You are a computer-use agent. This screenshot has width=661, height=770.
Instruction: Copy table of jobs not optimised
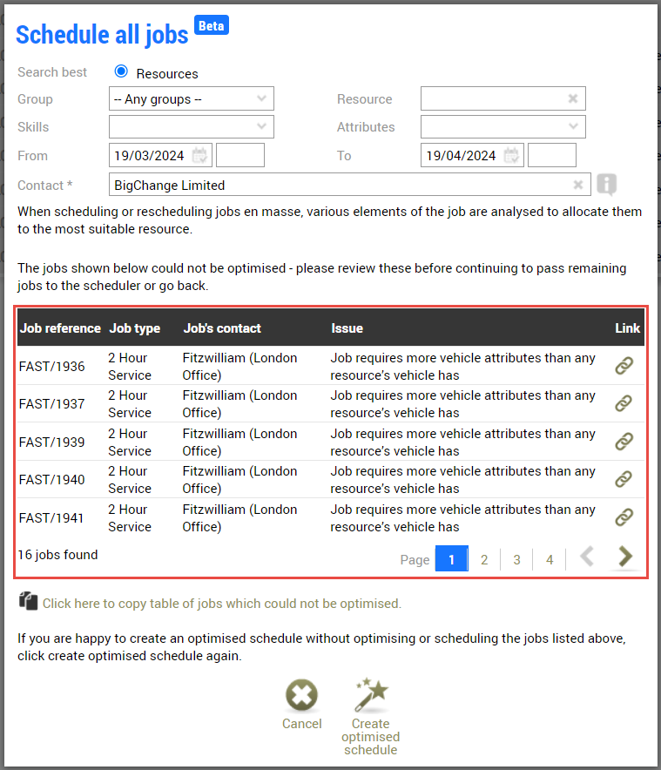[221, 603]
